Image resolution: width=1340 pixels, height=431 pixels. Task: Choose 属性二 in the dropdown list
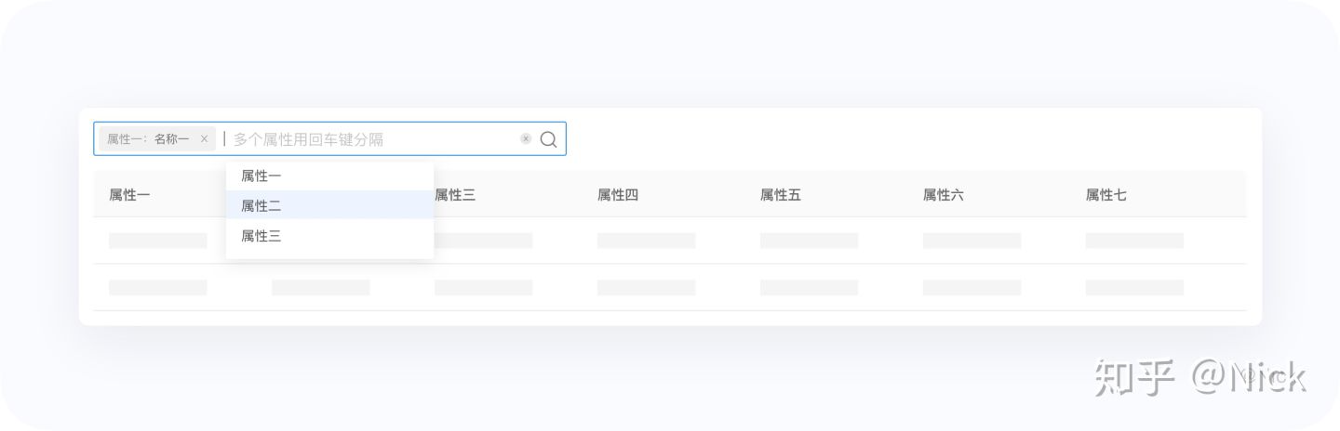[x=329, y=205]
